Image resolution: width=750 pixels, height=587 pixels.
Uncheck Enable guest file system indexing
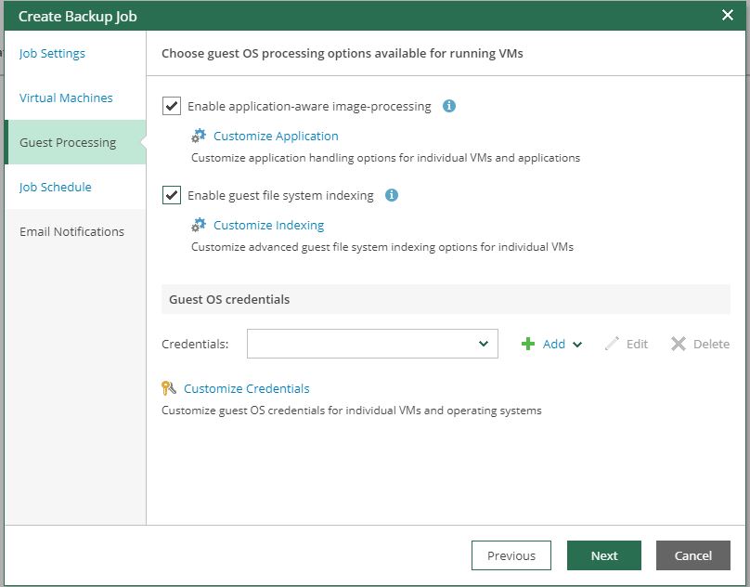[172, 195]
